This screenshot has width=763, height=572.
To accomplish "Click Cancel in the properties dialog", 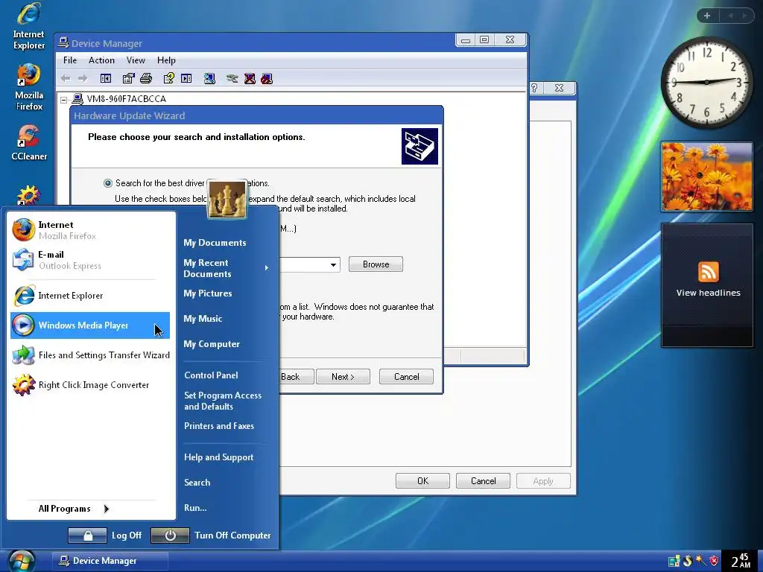I will click(x=483, y=481).
